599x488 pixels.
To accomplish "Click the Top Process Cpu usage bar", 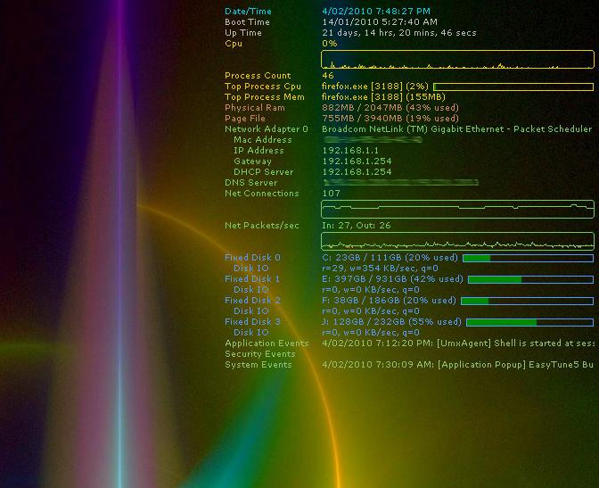I will pyautogui.click(x=513, y=87).
